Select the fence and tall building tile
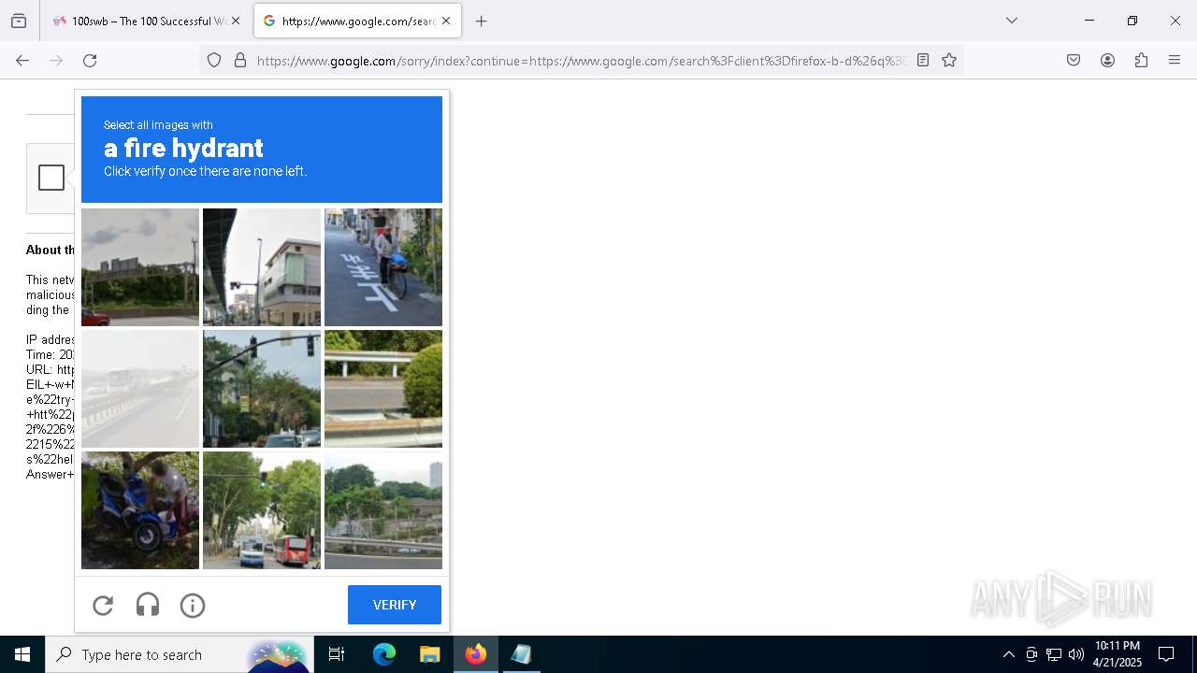 click(383, 510)
